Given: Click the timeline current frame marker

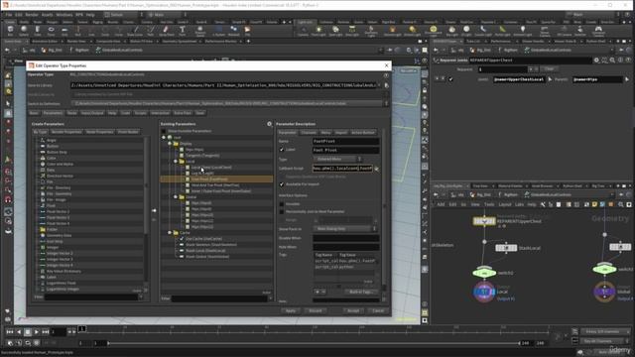Looking at the screenshot, I should click(81, 329).
